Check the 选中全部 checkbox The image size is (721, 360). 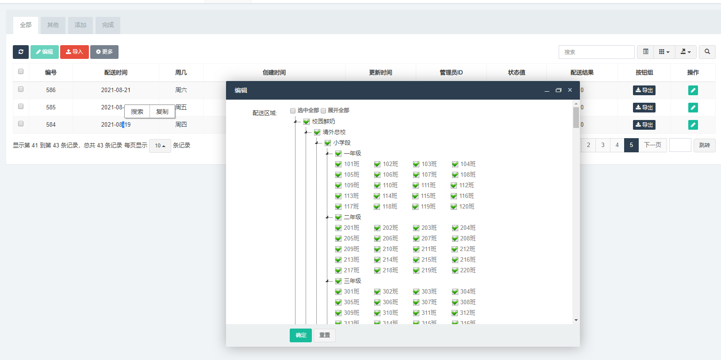[293, 111]
